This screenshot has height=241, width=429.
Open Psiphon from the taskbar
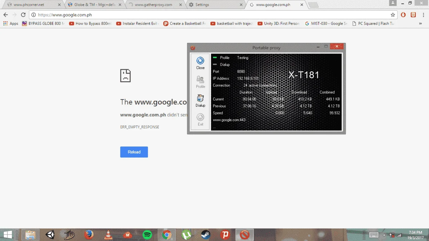(x=225, y=235)
